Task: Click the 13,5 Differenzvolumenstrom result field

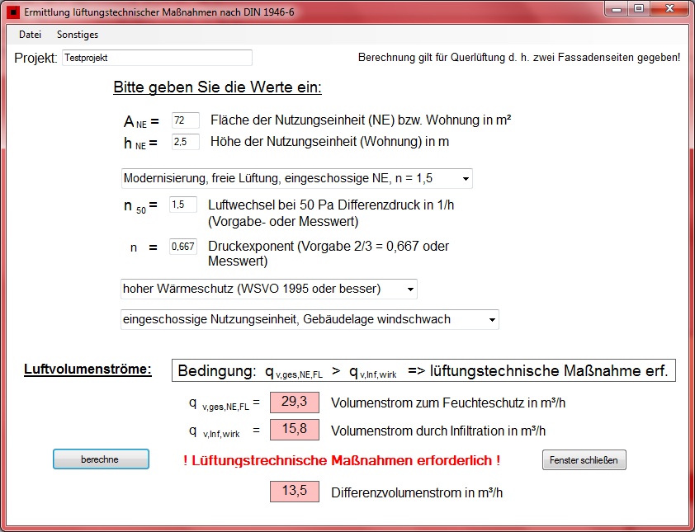Action: coord(295,492)
